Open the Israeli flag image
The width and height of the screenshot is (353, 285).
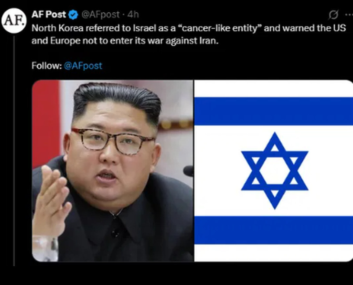click(273, 171)
